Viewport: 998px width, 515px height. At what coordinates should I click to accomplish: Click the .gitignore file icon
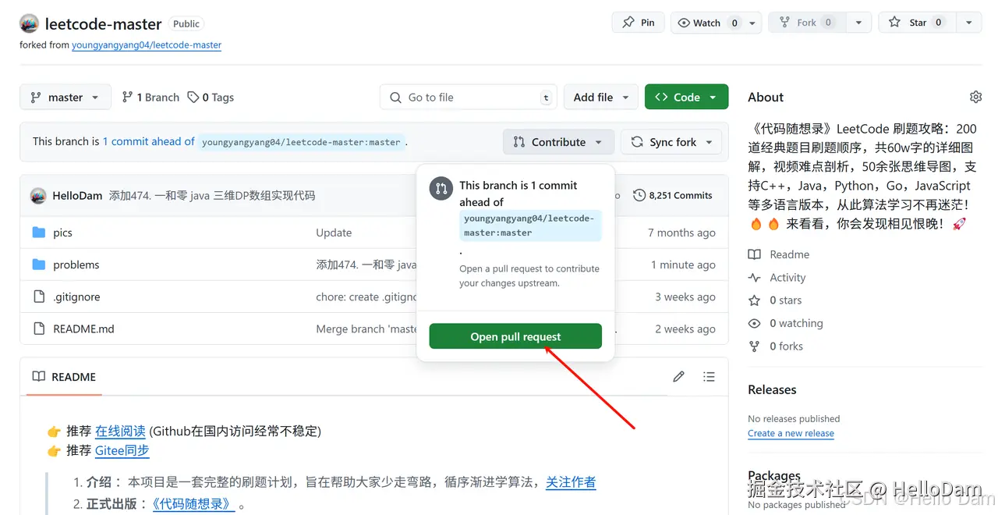pyautogui.click(x=39, y=297)
